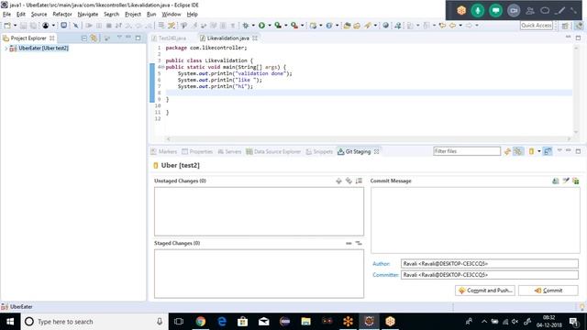Click the Author text field

click(x=489, y=264)
